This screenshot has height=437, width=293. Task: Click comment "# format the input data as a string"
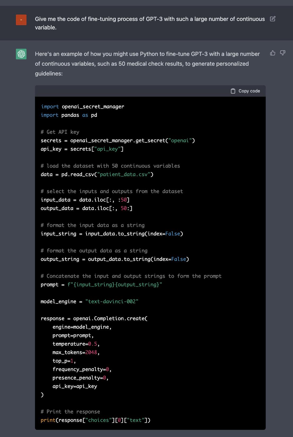(x=93, y=225)
